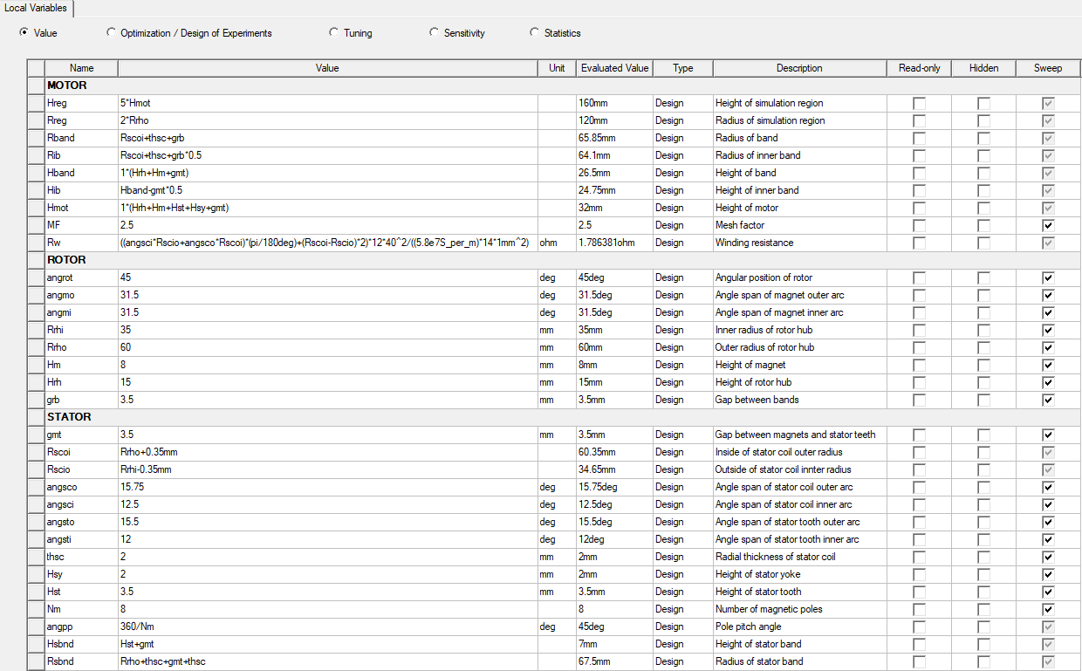Tick Read-only checkbox for Rw row
Viewport: 1082px width, 671px height.
pyautogui.click(x=919, y=243)
